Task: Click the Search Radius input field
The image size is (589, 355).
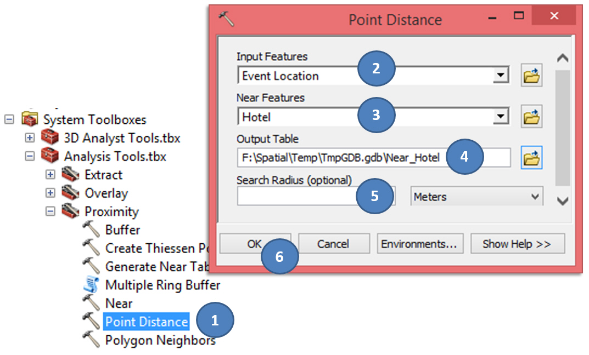Action: 316,197
